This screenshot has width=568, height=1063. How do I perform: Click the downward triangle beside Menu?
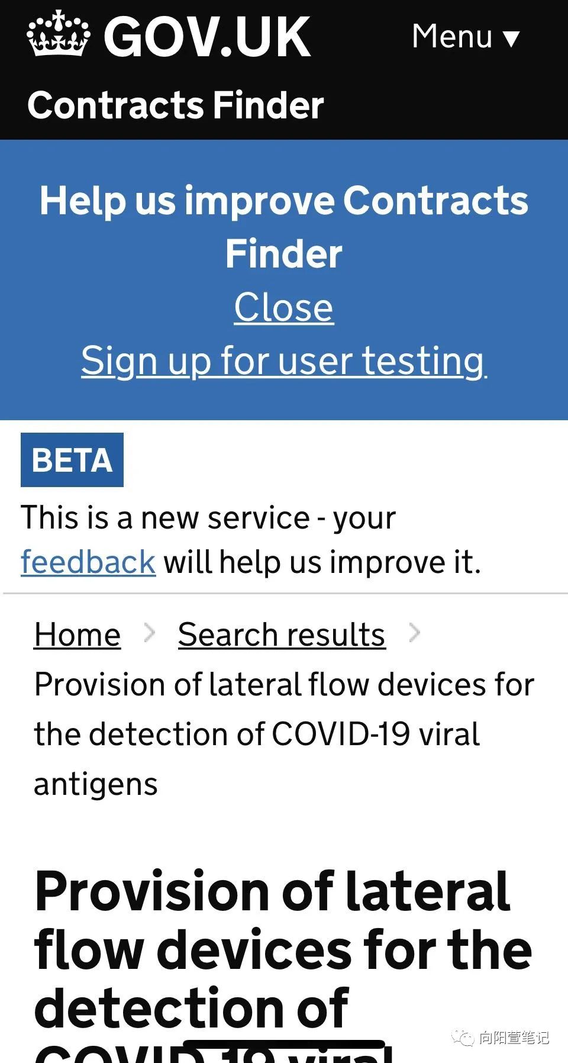(x=511, y=39)
